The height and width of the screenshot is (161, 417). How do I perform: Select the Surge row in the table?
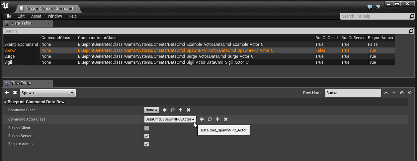[9, 56]
